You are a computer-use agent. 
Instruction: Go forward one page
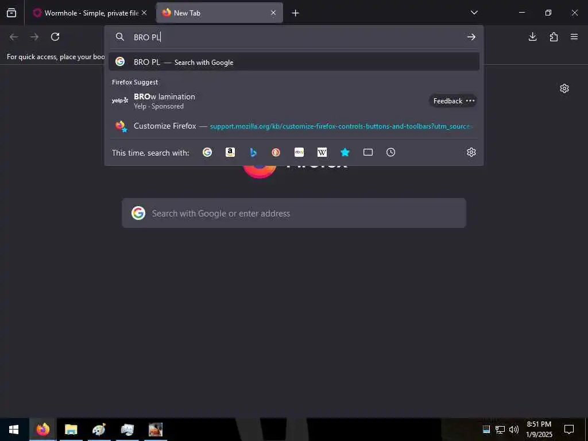pos(34,37)
